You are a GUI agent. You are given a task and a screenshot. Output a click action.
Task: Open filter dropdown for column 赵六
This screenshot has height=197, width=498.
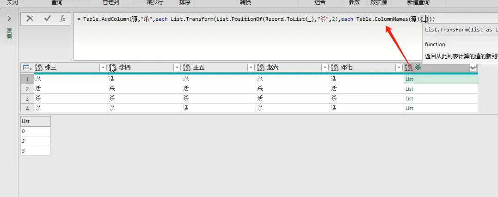click(325, 68)
